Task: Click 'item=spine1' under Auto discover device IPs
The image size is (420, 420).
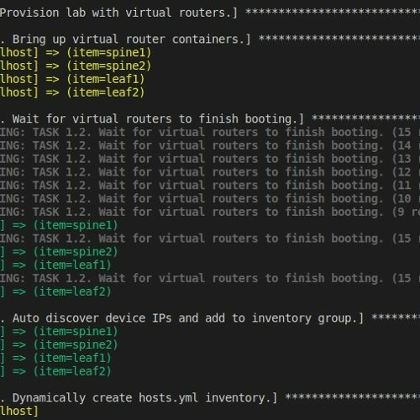Action: pos(59,332)
